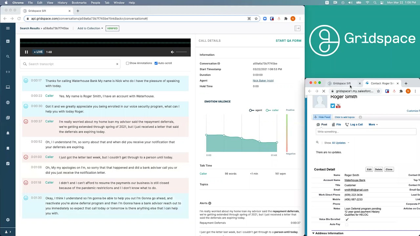Toggle the agent series in emotion legend
Screen dimensions: 420x236
tap(256, 110)
